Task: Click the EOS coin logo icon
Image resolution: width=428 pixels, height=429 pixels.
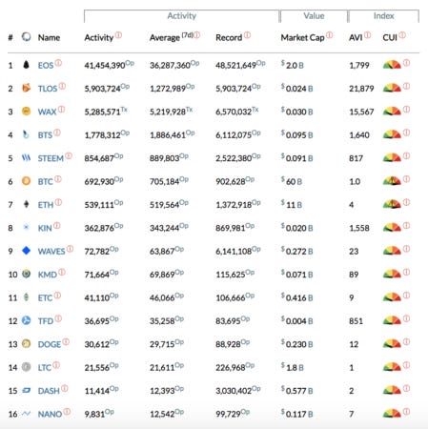Action: coord(26,65)
